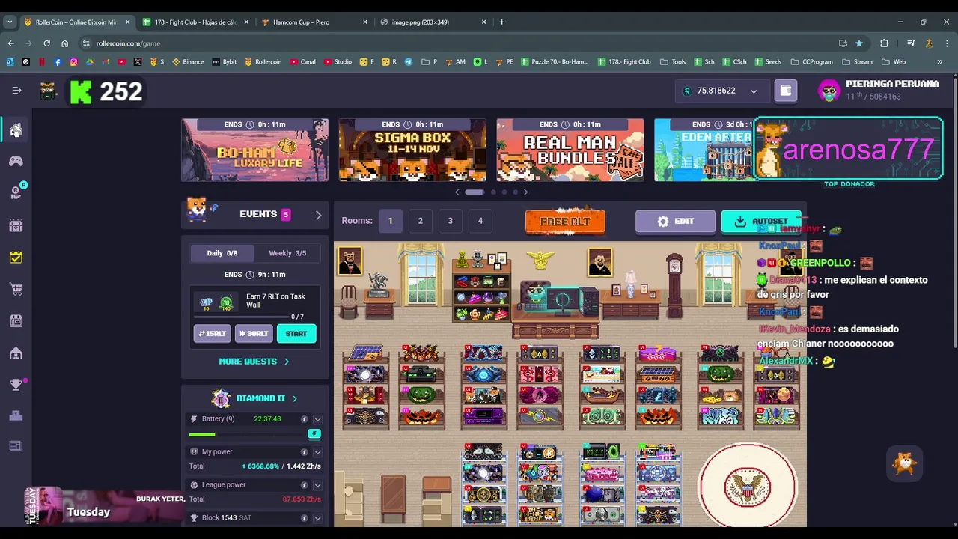Open the task checklist icon in the sidebar
Viewport: 958px width, 539px height.
pyautogui.click(x=16, y=257)
